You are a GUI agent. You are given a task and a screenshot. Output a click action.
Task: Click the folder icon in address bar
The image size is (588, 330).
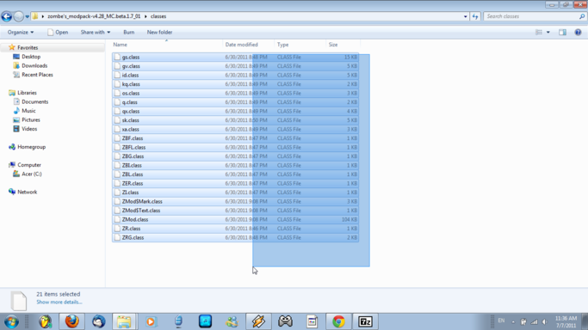click(35, 16)
